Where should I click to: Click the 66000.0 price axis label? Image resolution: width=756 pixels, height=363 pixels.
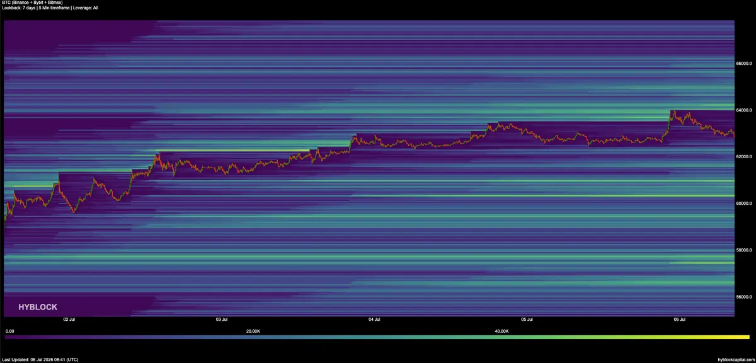744,64
